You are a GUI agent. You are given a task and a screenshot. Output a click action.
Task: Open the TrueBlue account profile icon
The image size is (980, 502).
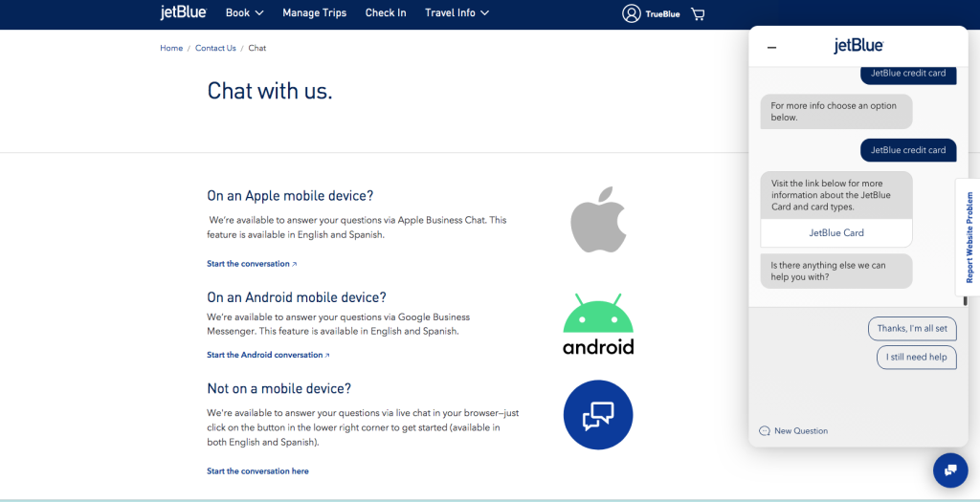click(x=631, y=13)
